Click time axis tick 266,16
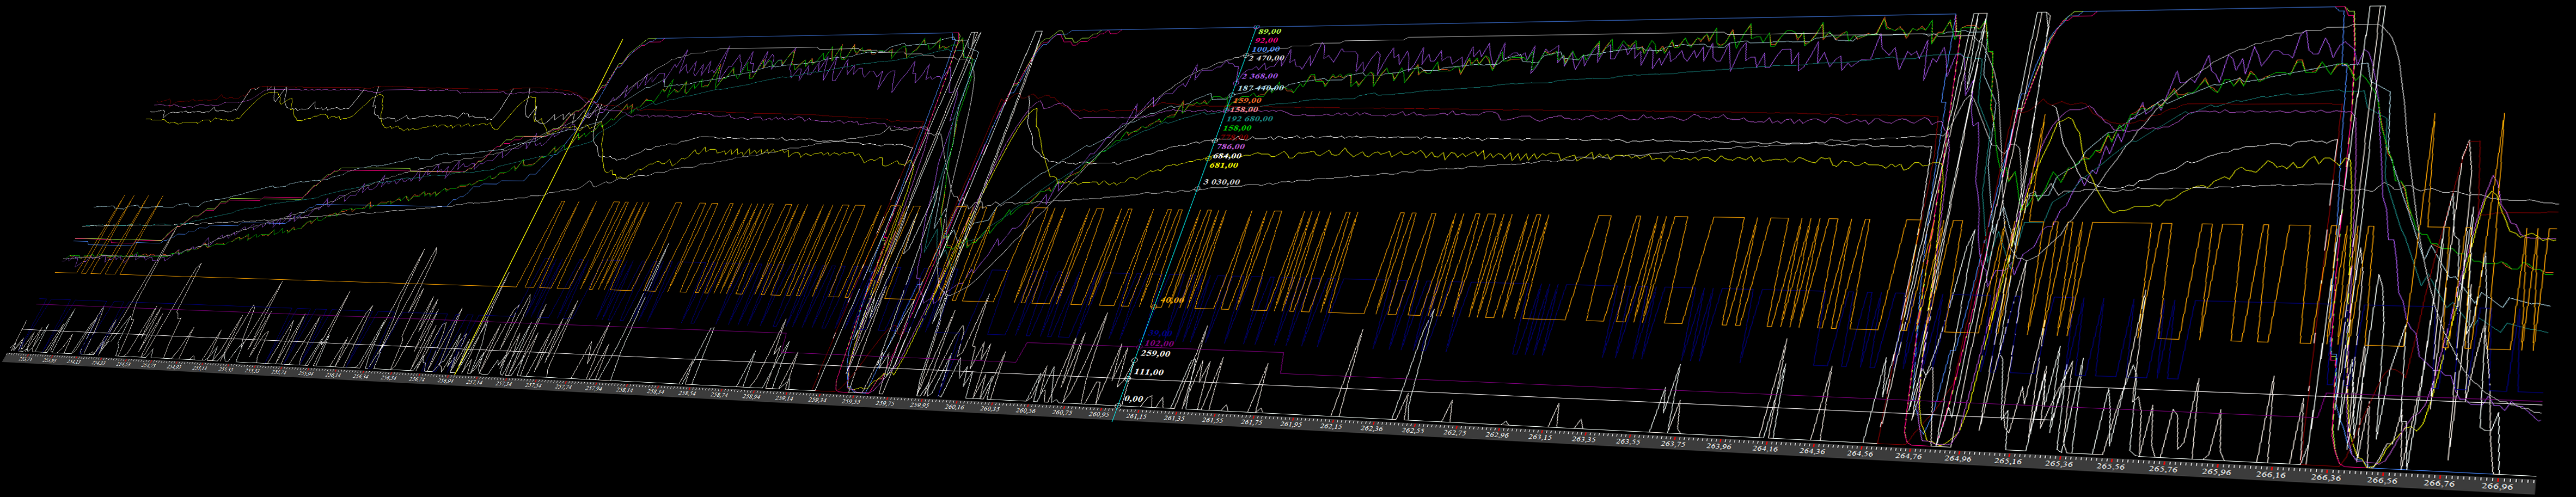The image size is (2576, 497). click(2271, 475)
